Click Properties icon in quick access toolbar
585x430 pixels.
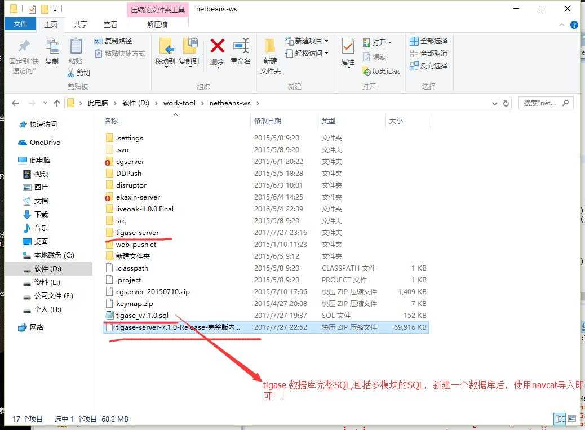[32, 8]
